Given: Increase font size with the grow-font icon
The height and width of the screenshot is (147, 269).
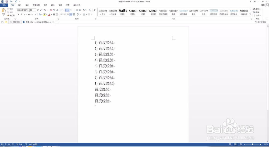Looking at the screenshot, I should tap(38, 10).
